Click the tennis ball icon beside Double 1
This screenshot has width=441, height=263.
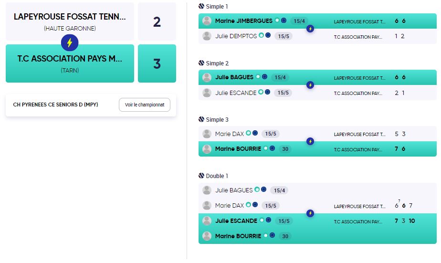pos(201,176)
